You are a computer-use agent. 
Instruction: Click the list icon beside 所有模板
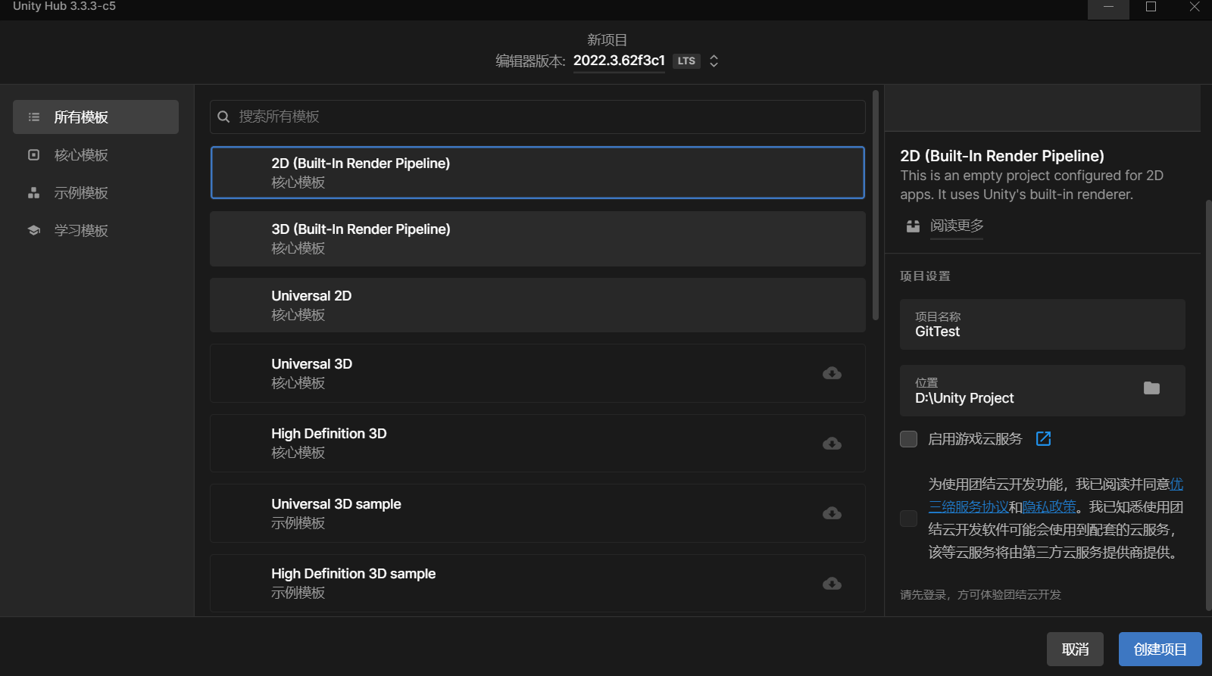(34, 117)
